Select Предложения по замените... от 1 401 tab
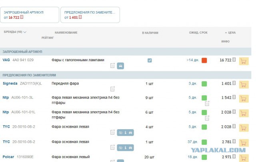The height and width of the screenshot is (162, 256). (90, 15)
